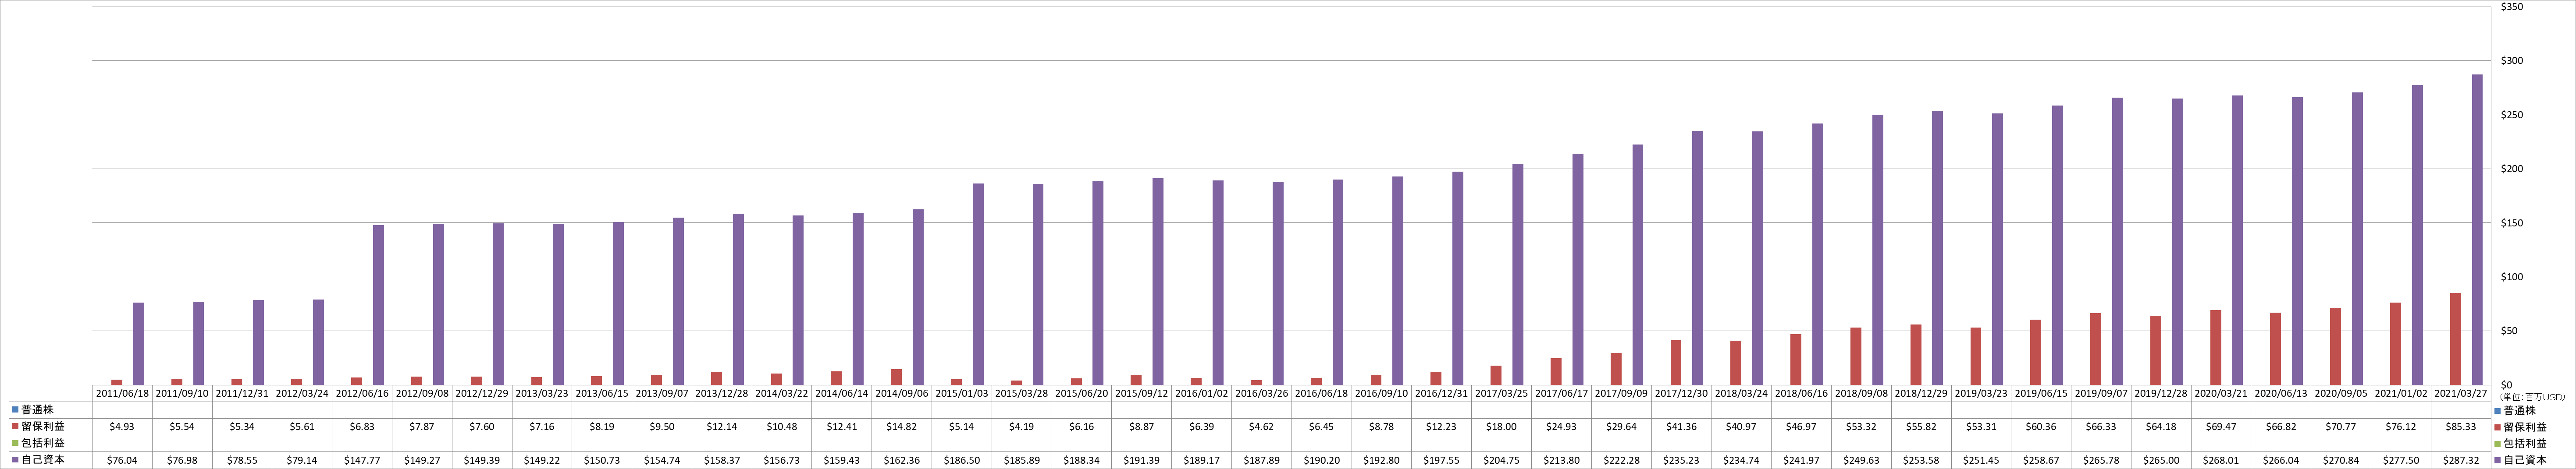Click the $4.19 retained earnings cell

(1022, 426)
